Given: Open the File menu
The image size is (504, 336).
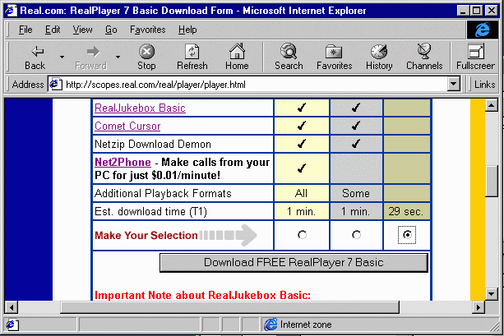Looking at the screenshot, I should (x=25, y=30).
